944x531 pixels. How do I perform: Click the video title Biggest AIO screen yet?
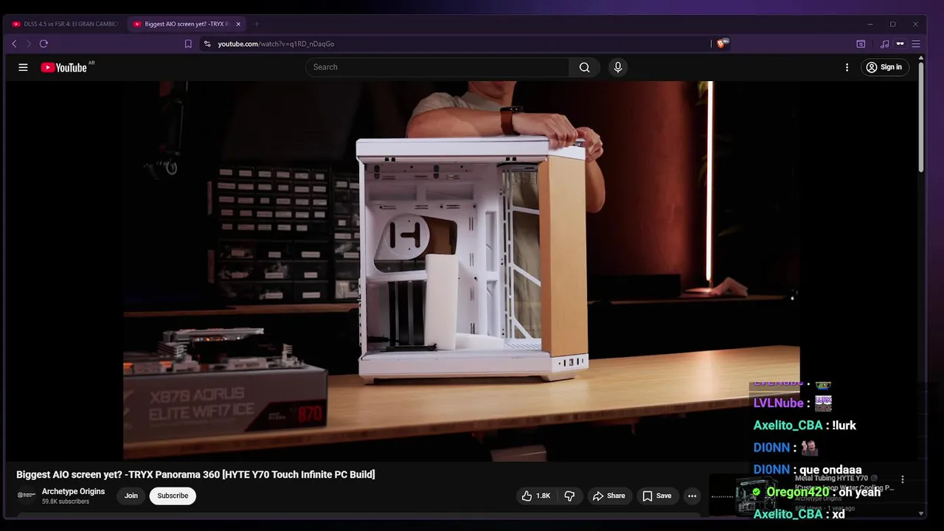(195, 474)
